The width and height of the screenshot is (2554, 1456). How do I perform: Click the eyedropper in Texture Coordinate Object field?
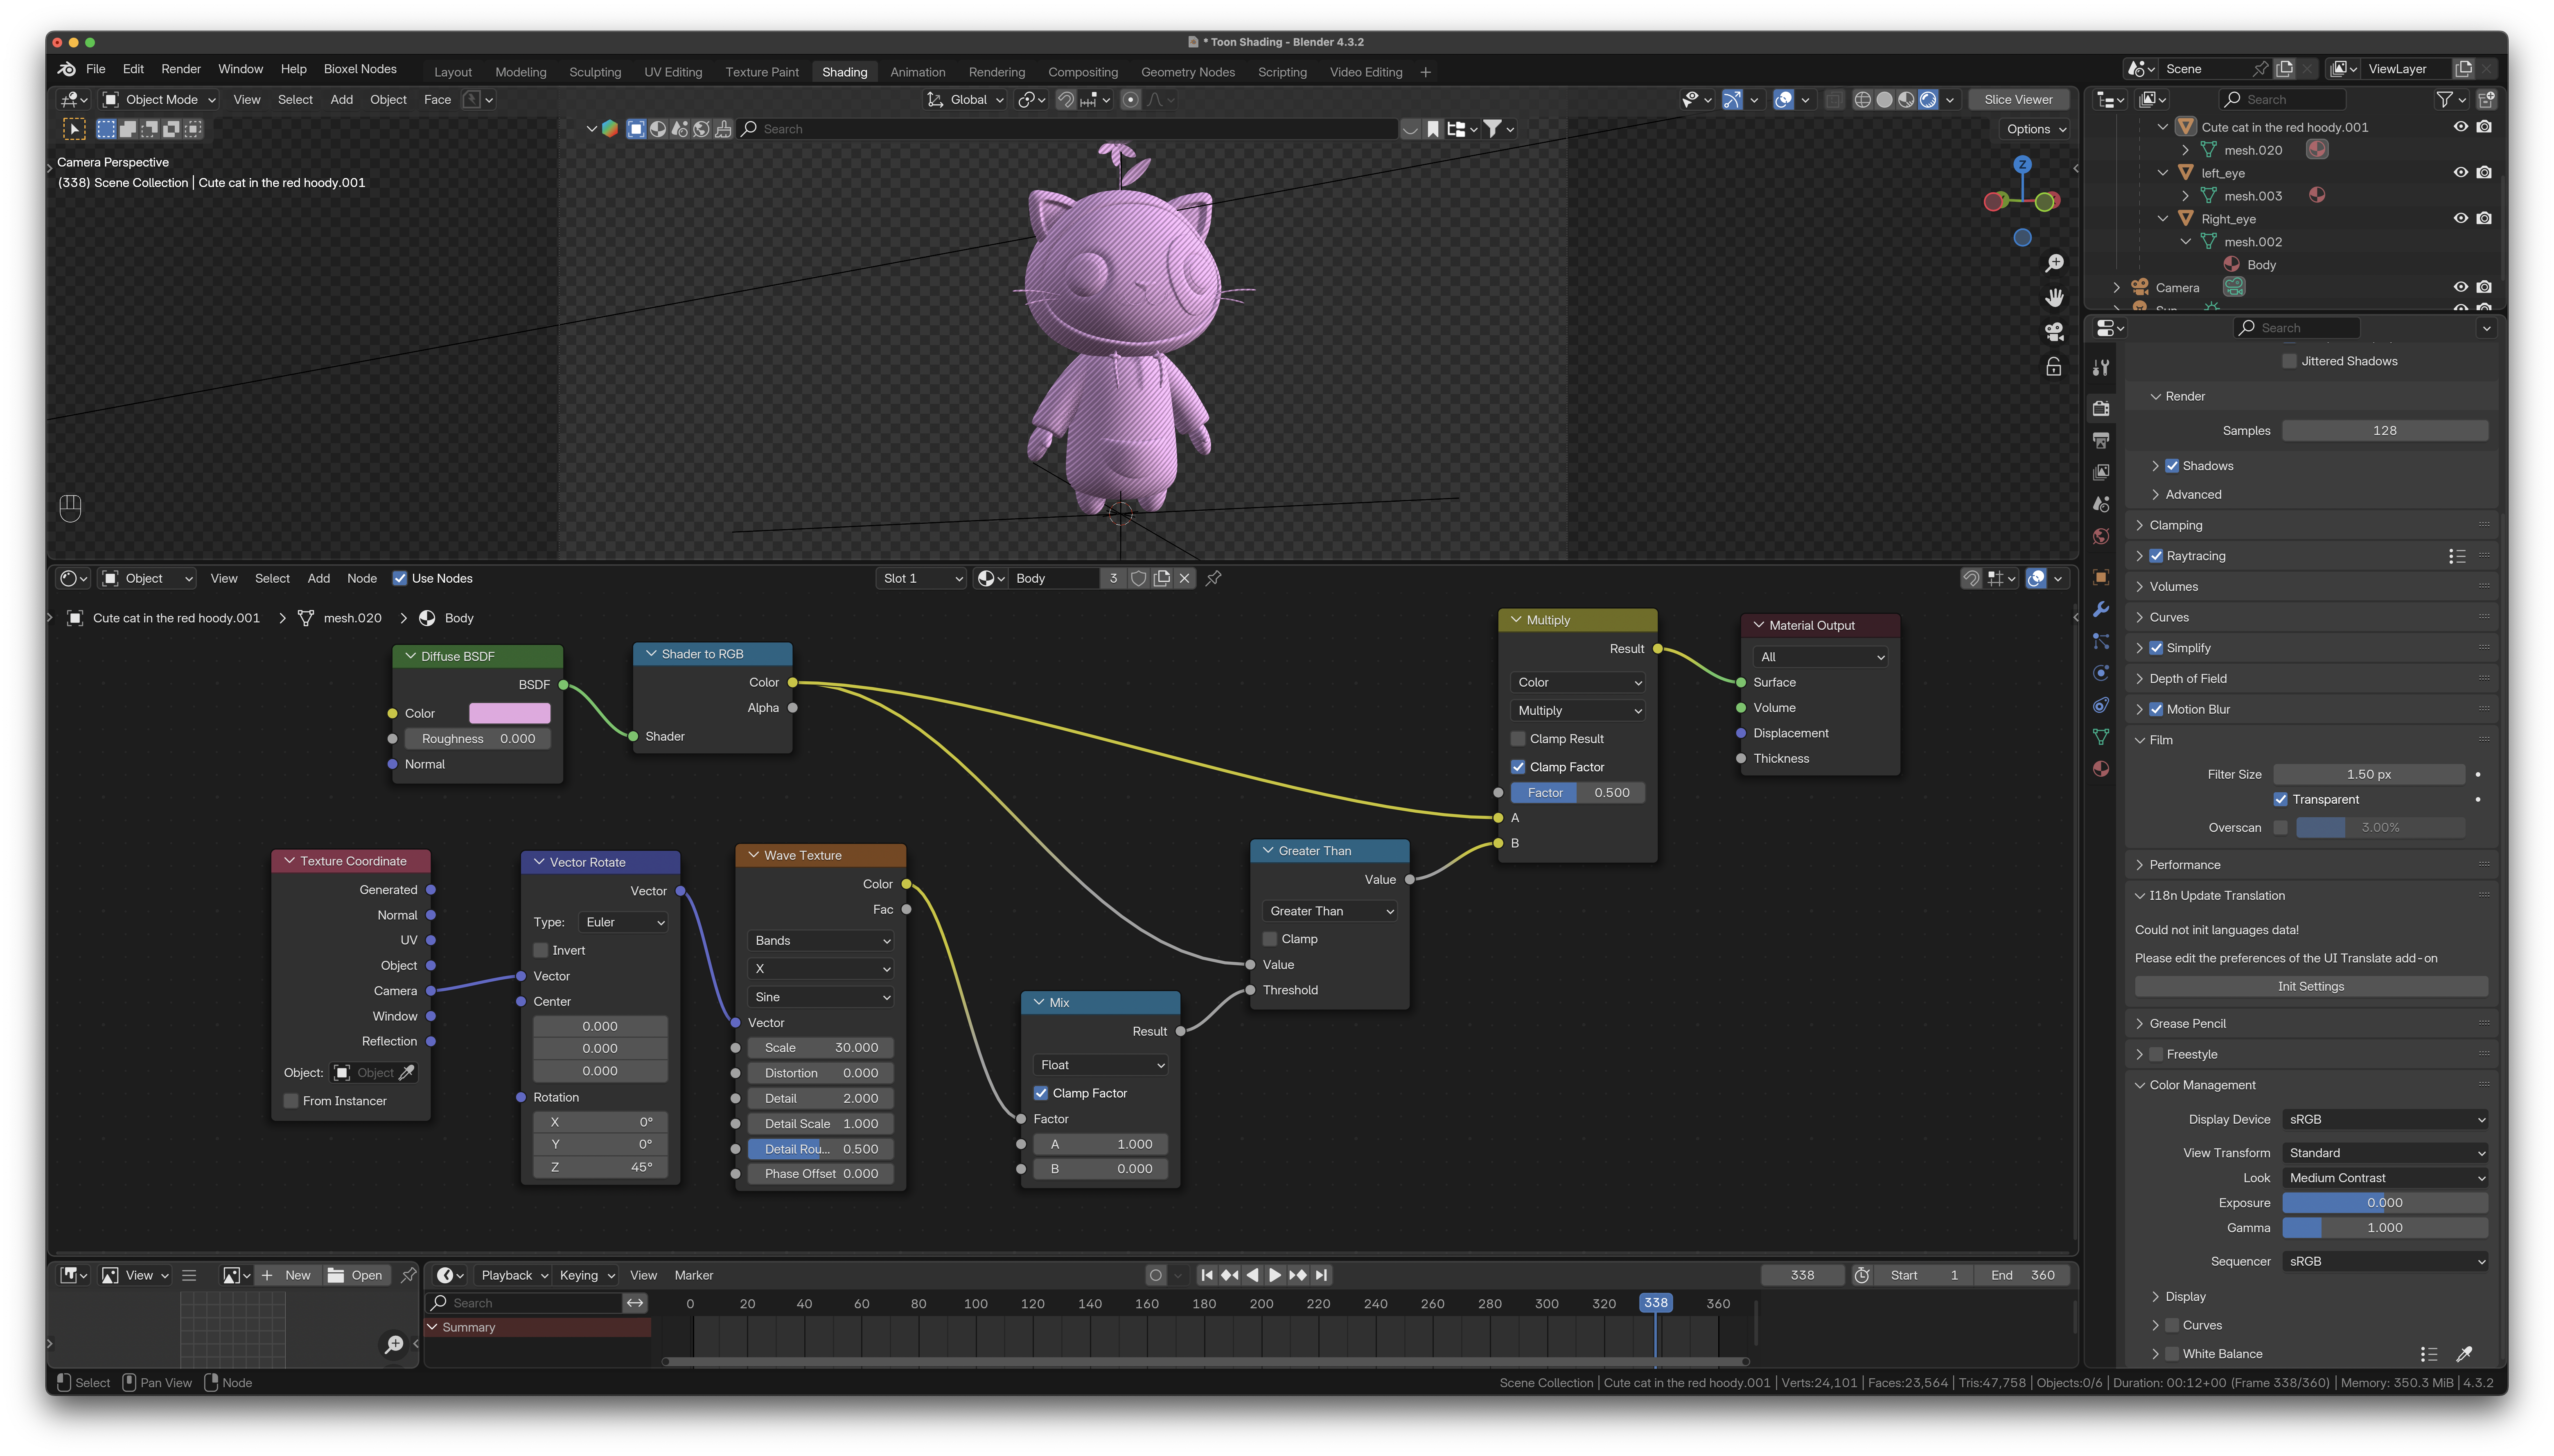[406, 1073]
